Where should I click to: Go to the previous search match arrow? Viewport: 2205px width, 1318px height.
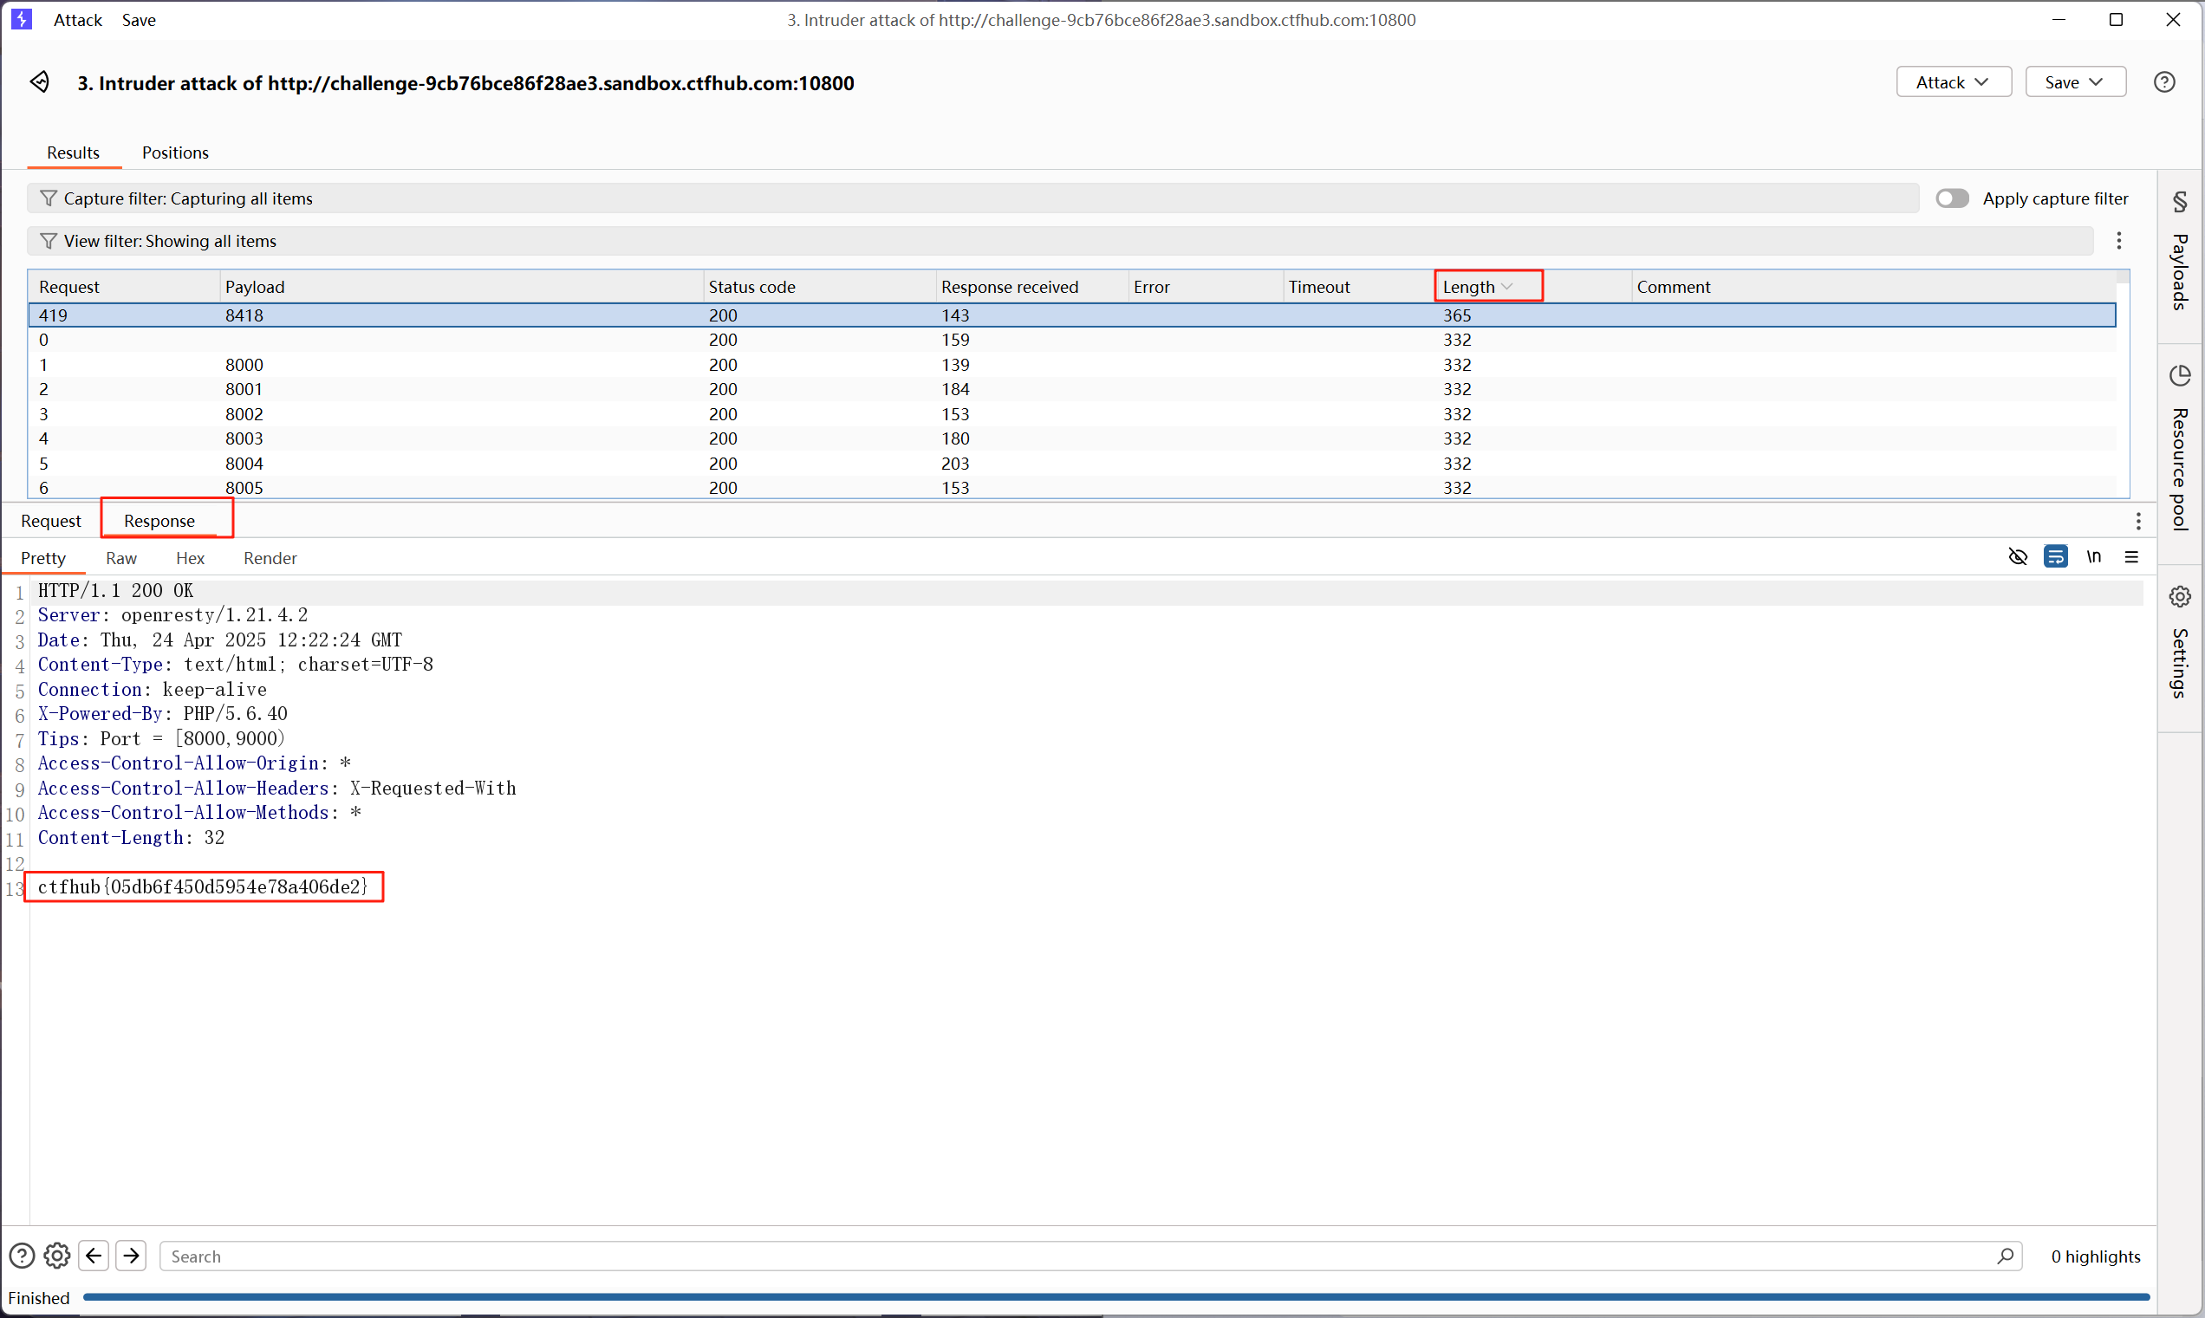(x=94, y=1255)
